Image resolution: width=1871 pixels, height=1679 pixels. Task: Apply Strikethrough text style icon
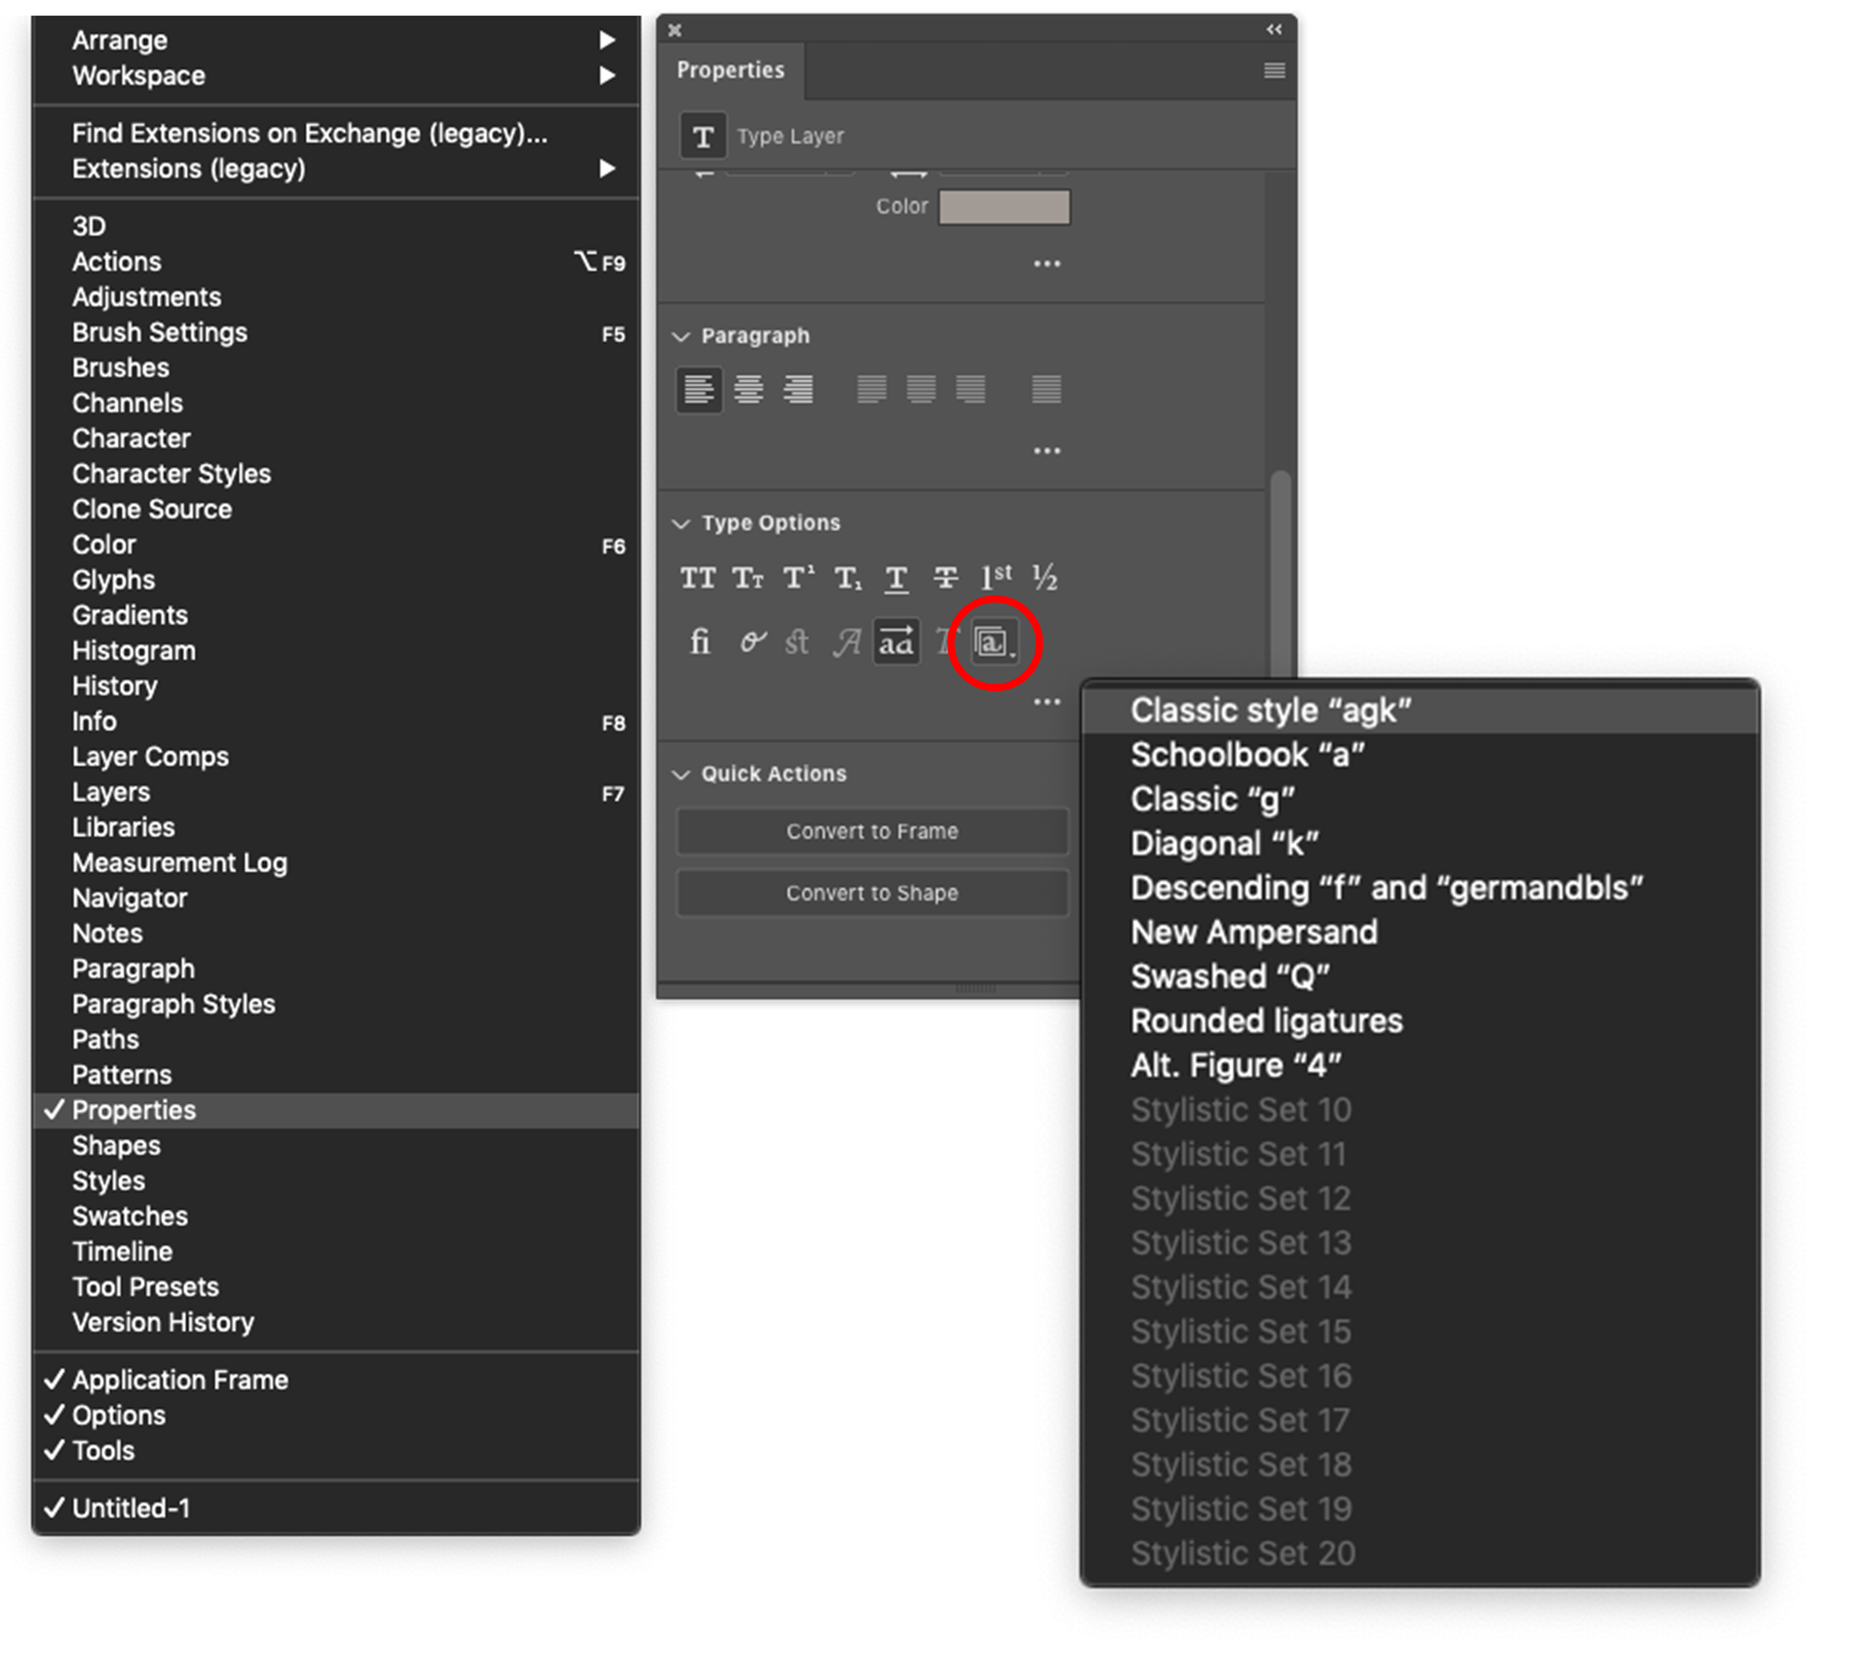945,579
